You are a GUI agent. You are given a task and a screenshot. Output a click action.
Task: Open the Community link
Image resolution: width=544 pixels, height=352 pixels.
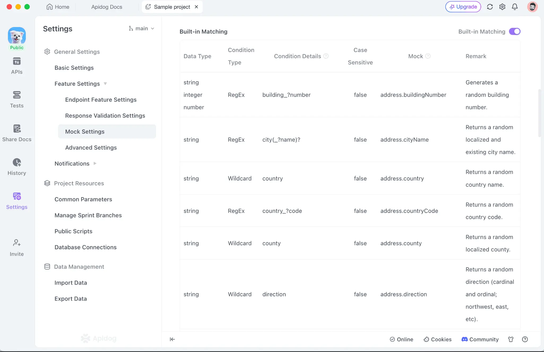coord(480,339)
